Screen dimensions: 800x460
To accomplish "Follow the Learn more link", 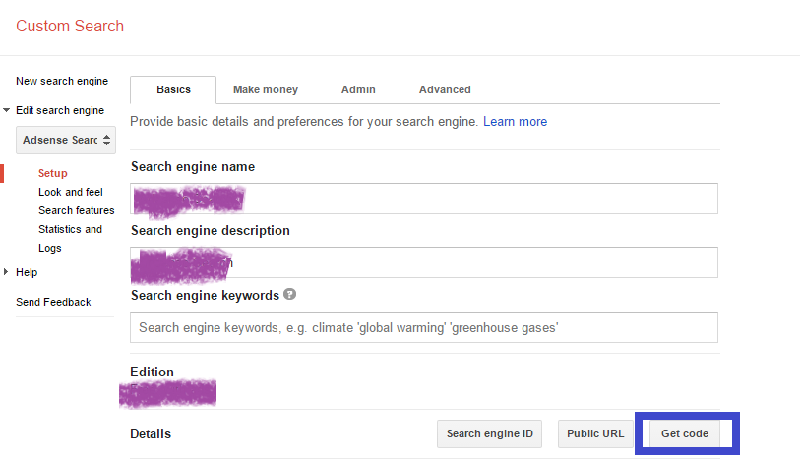I will pyautogui.click(x=515, y=122).
